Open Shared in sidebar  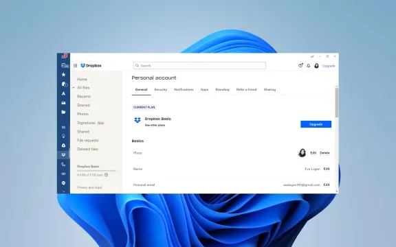click(x=83, y=132)
